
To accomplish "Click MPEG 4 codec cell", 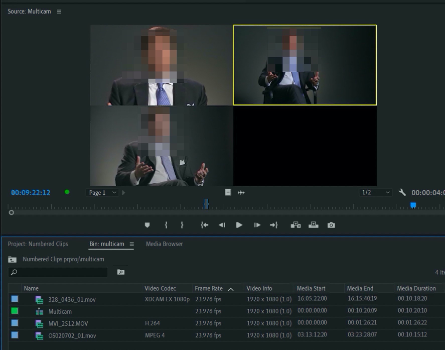I will pyautogui.click(x=155, y=335).
